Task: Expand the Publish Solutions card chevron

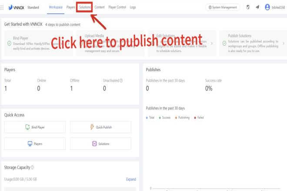Action: point(284,43)
